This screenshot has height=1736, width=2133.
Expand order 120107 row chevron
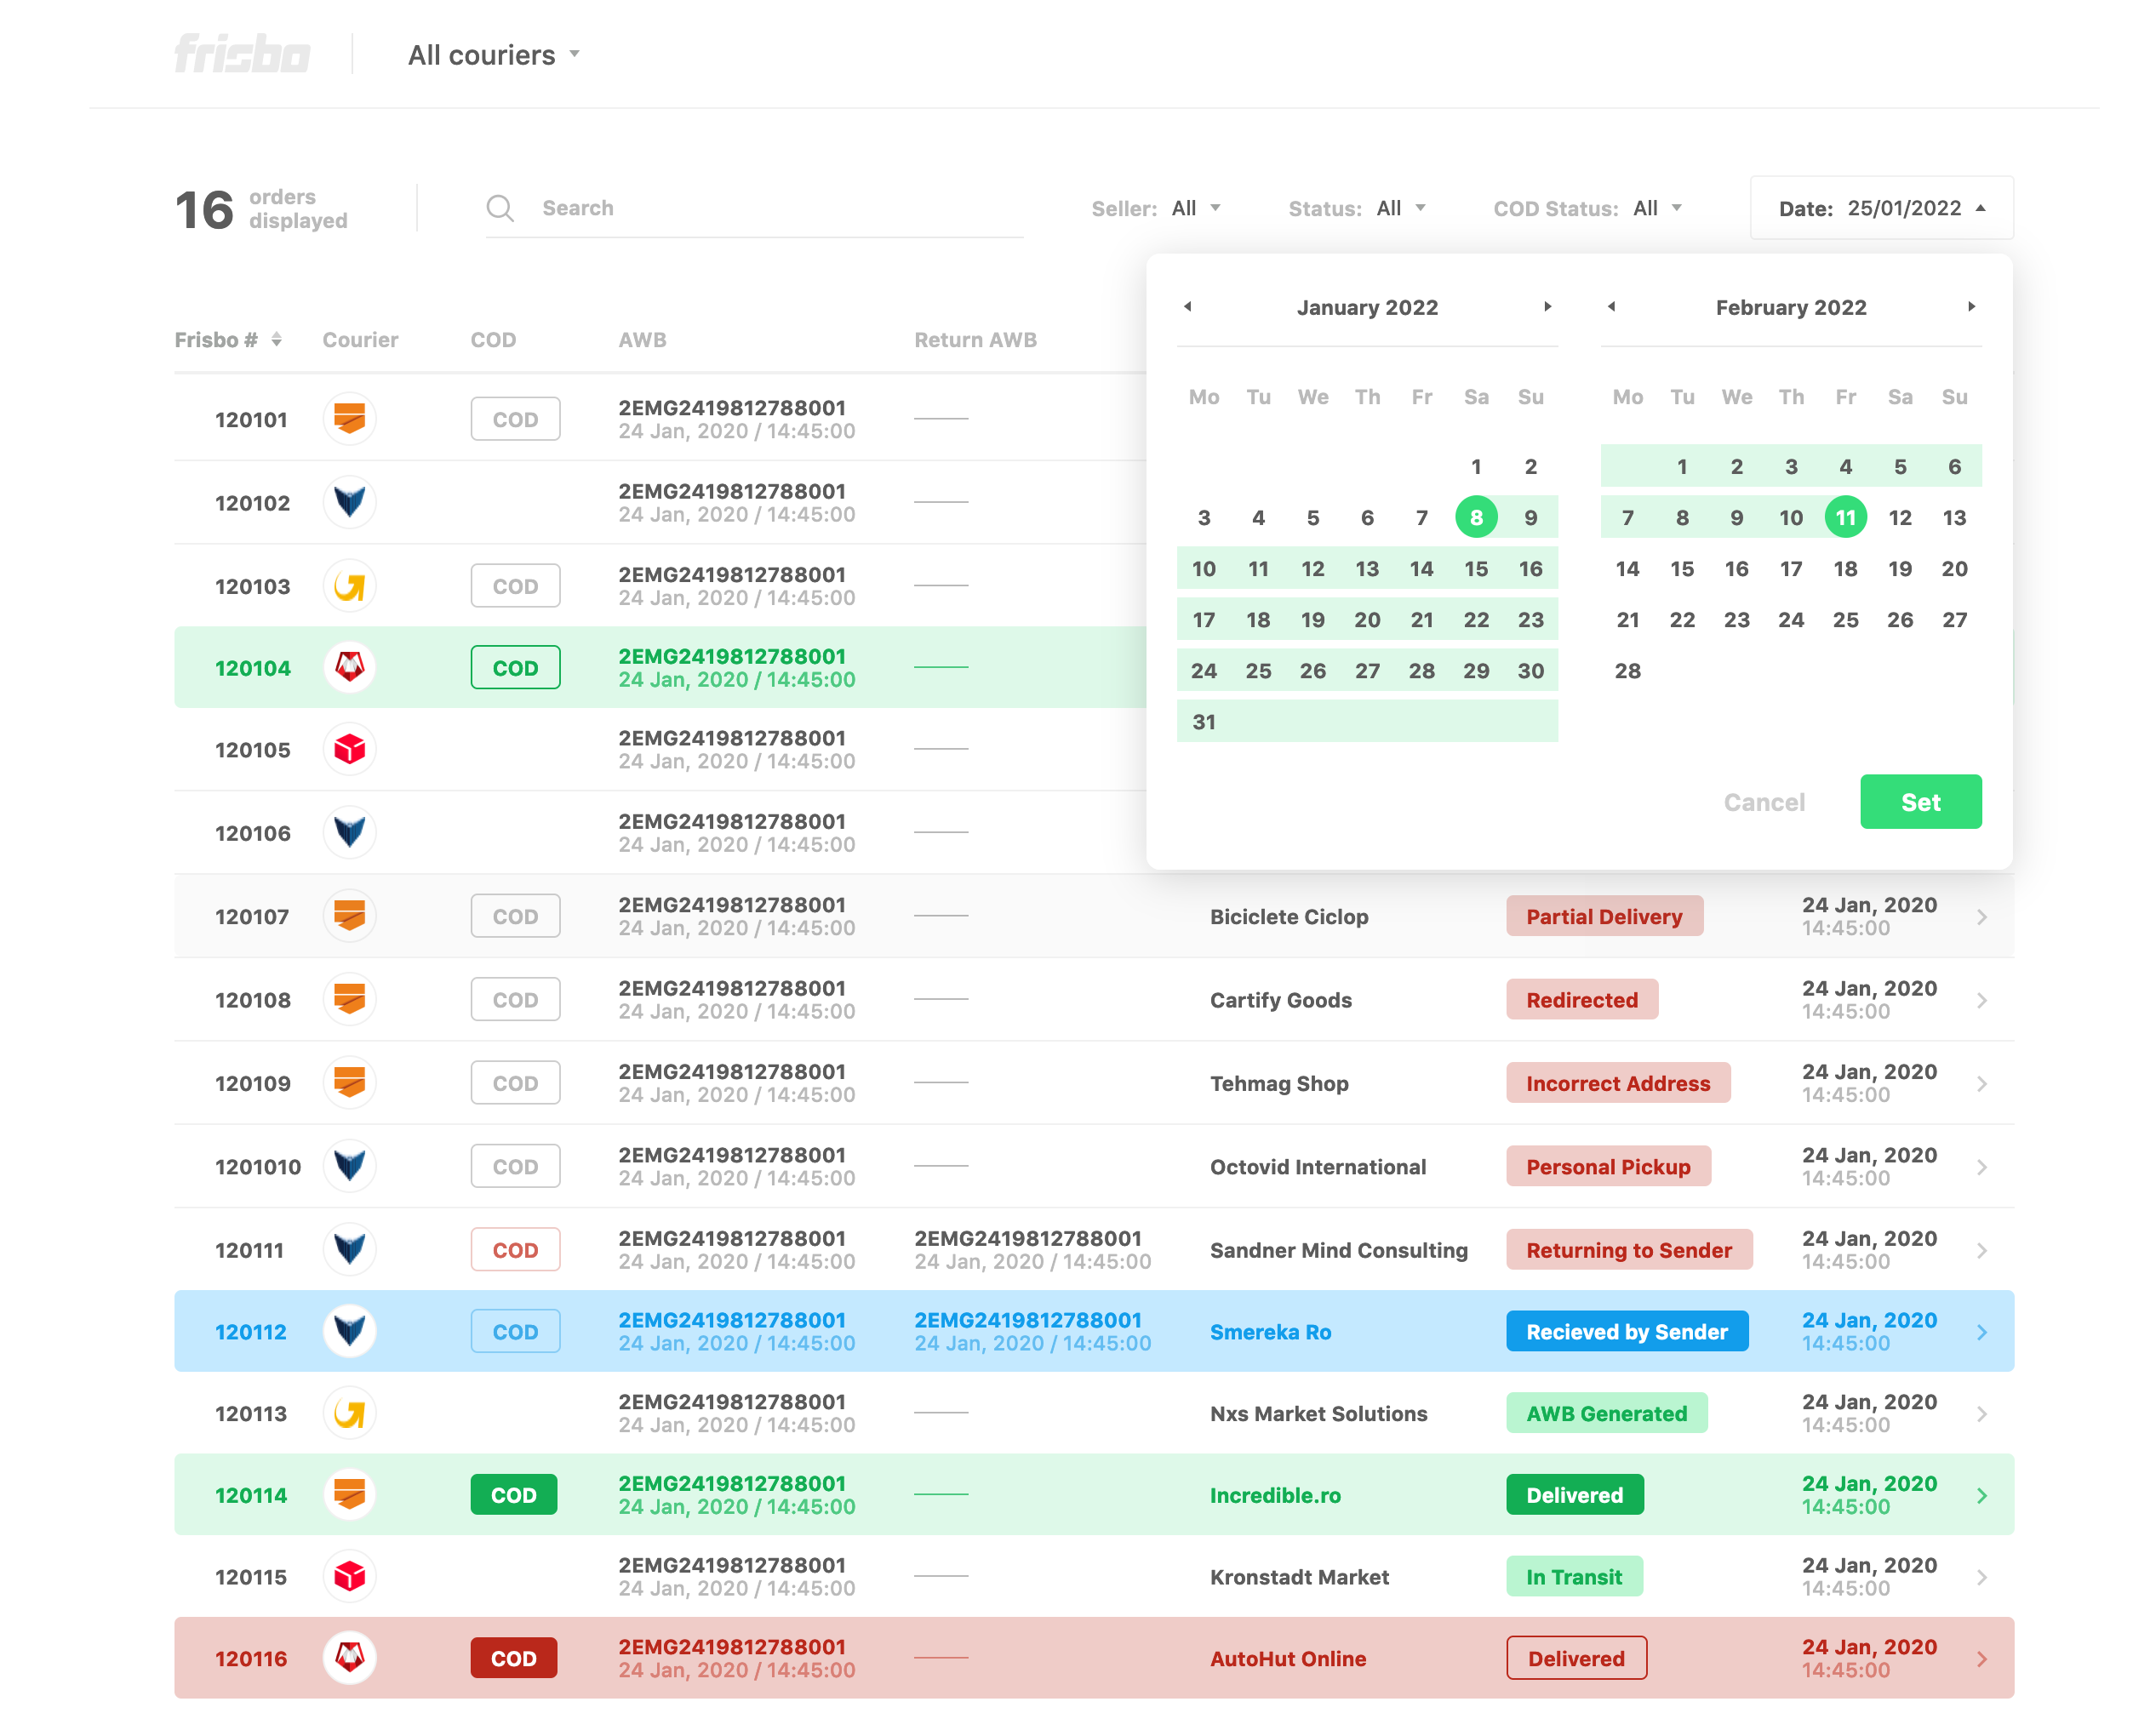1981,917
